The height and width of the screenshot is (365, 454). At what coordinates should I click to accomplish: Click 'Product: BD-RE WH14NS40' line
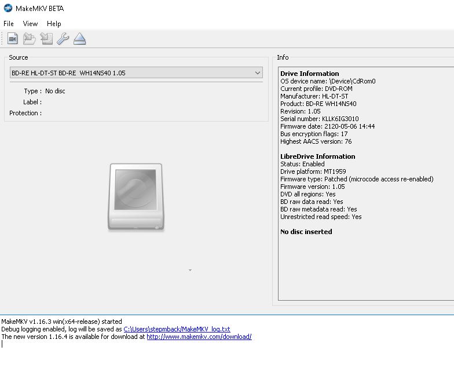318,104
